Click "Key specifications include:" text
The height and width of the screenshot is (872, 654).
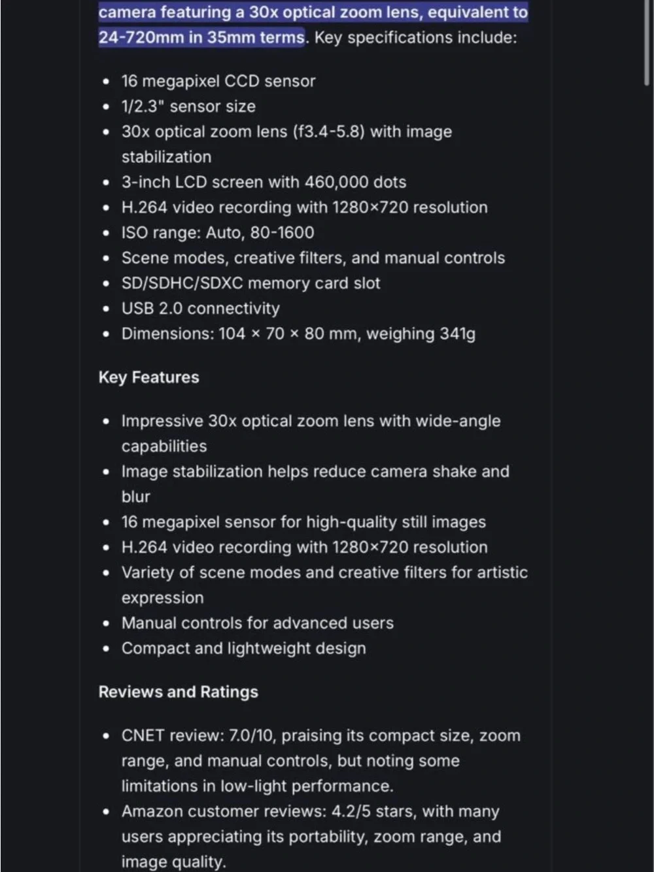(415, 37)
